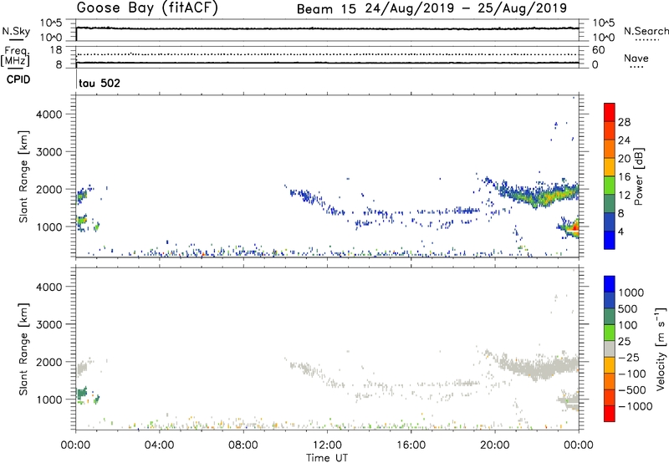Click the "Nave" legend label
Image resolution: width=669 pixels, height=463 pixels.
[636, 59]
